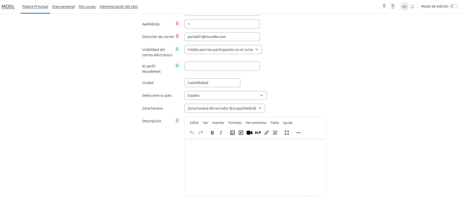The image size is (463, 197).
Task: Click the Italic formatting icon
Action: tap(221, 133)
